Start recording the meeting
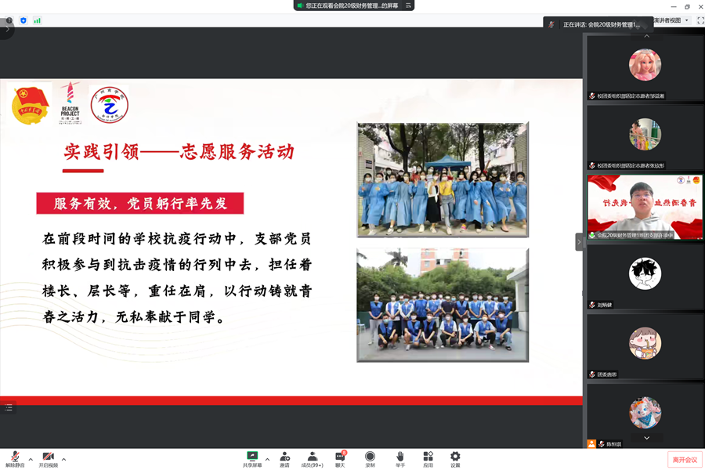 tap(370, 457)
